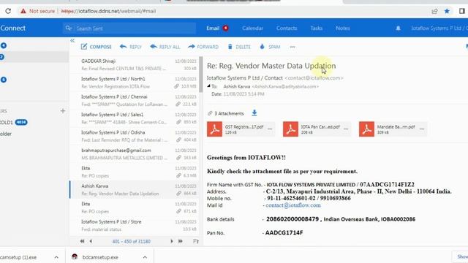Go to the next page of messages
Viewport: 468px width, 263px height.
pyautogui.click(x=172, y=241)
